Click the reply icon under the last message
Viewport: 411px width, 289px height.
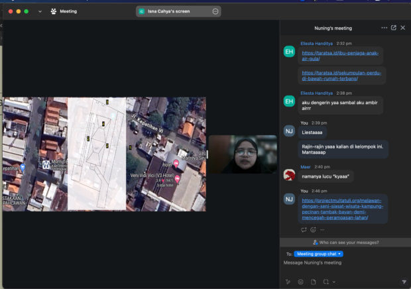(304, 230)
